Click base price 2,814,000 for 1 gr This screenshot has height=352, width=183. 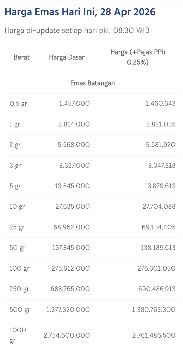pyautogui.click(x=74, y=124)
